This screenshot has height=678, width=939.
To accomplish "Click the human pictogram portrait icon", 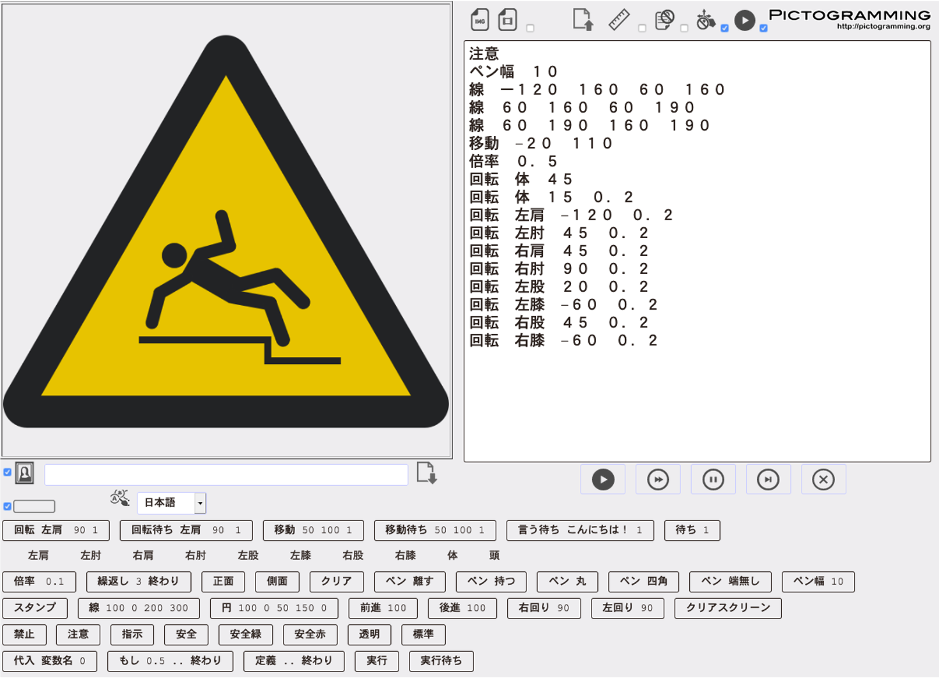I will pos(24,473).
